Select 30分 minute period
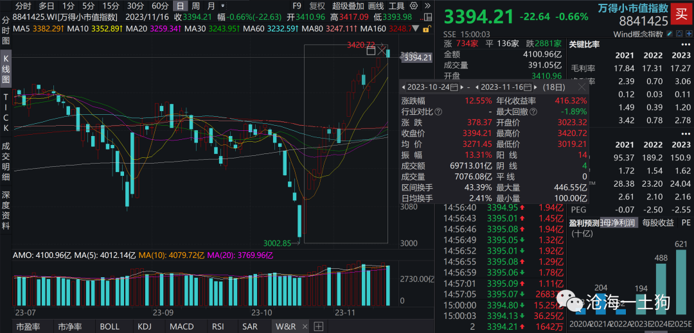 click(134, 6)
